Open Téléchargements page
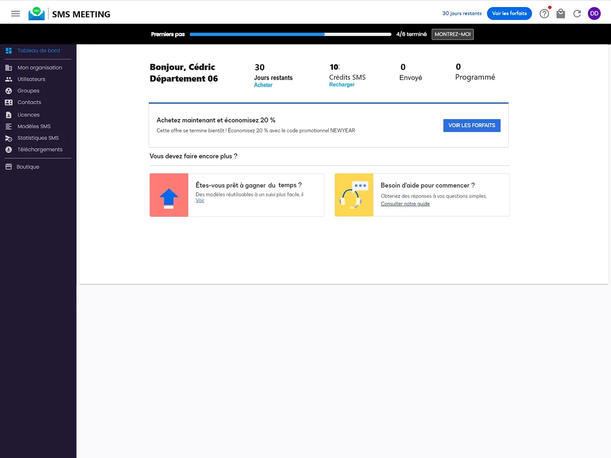 click(x=40, y=150)
